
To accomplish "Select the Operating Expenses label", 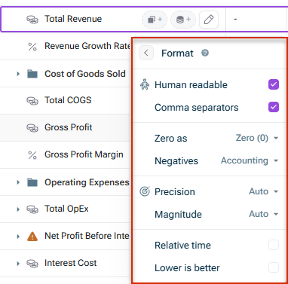I will click(x=87, y=182).
